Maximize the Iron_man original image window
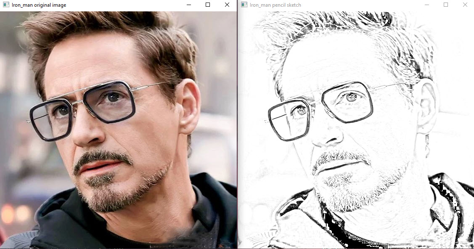474x249 pixels. [208, 5]
